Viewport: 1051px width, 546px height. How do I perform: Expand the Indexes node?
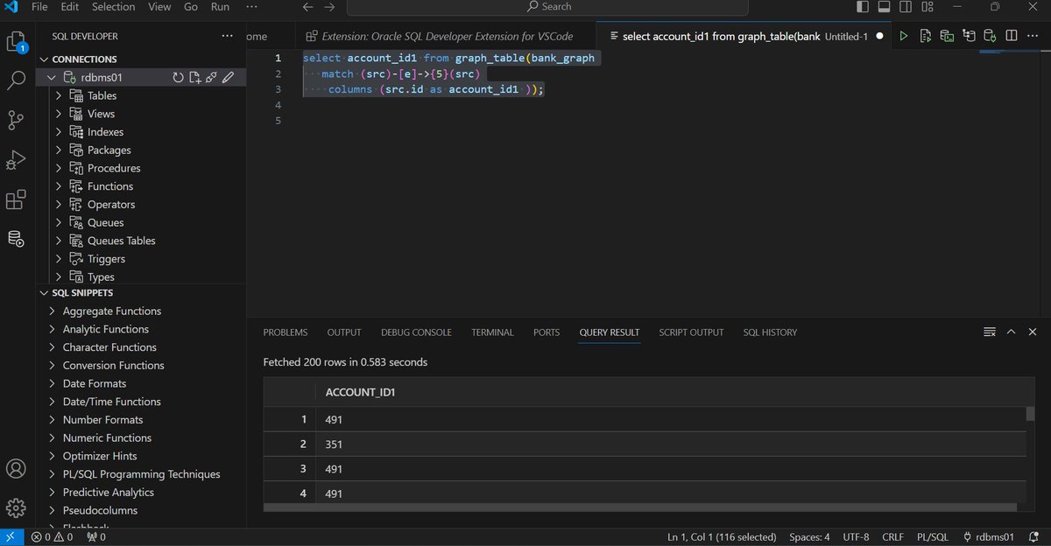click(x=59, y=132)
